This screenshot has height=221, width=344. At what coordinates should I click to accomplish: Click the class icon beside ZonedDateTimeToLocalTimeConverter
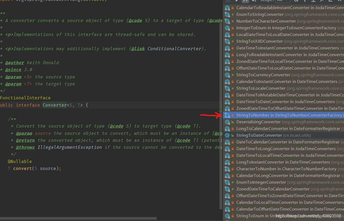(x=227, y=61)
